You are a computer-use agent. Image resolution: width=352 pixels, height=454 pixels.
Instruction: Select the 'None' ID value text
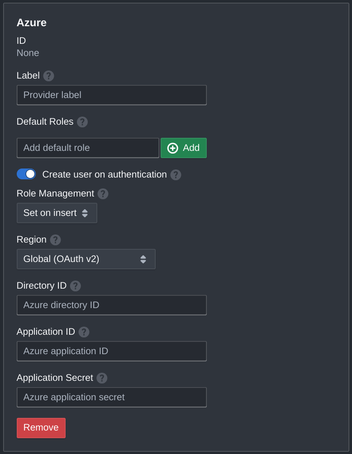28,53
